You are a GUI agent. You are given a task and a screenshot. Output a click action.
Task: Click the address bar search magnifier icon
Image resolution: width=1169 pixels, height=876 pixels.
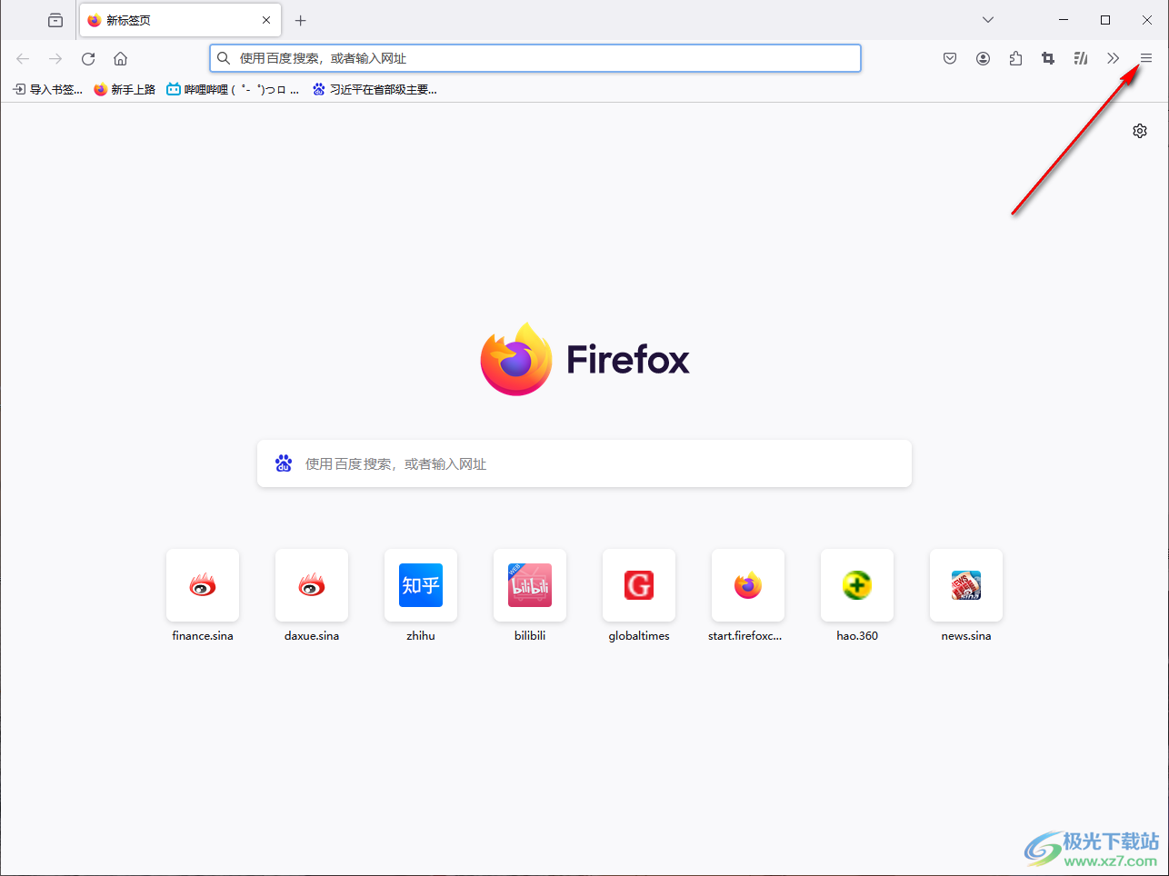224,58
